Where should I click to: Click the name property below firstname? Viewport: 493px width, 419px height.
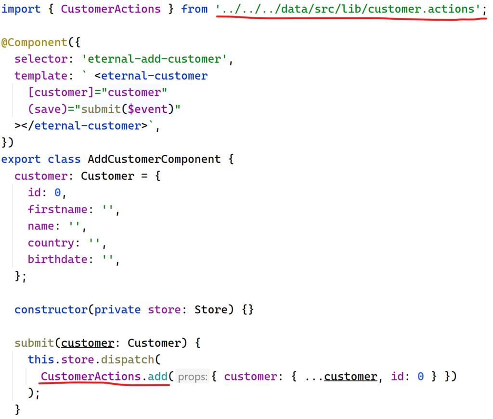41,226
